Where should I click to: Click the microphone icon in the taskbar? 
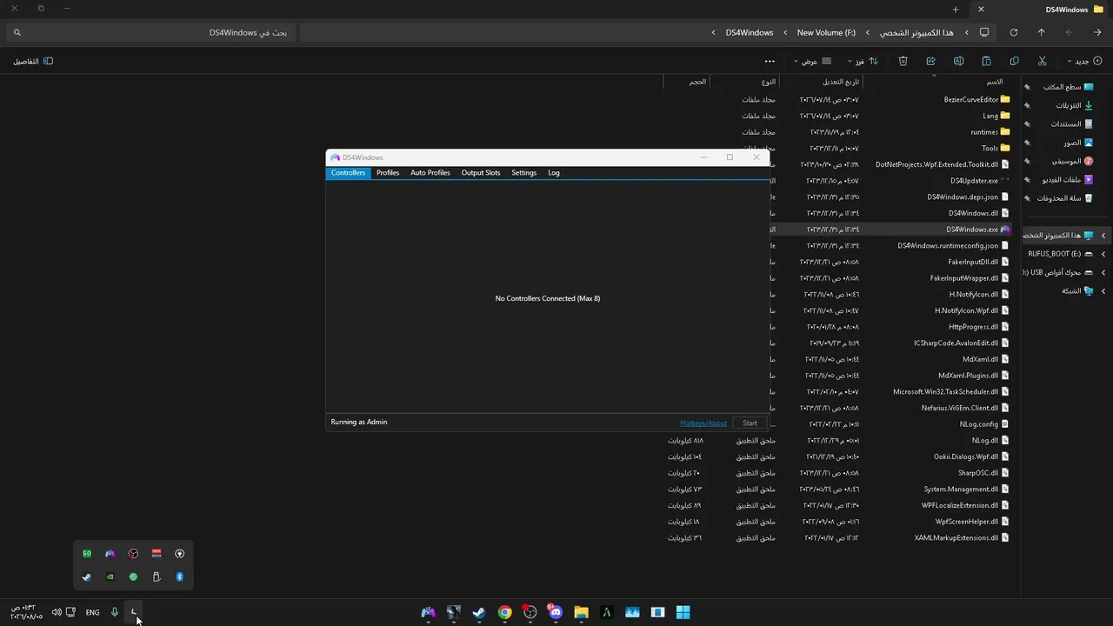[x=114, y=612]
